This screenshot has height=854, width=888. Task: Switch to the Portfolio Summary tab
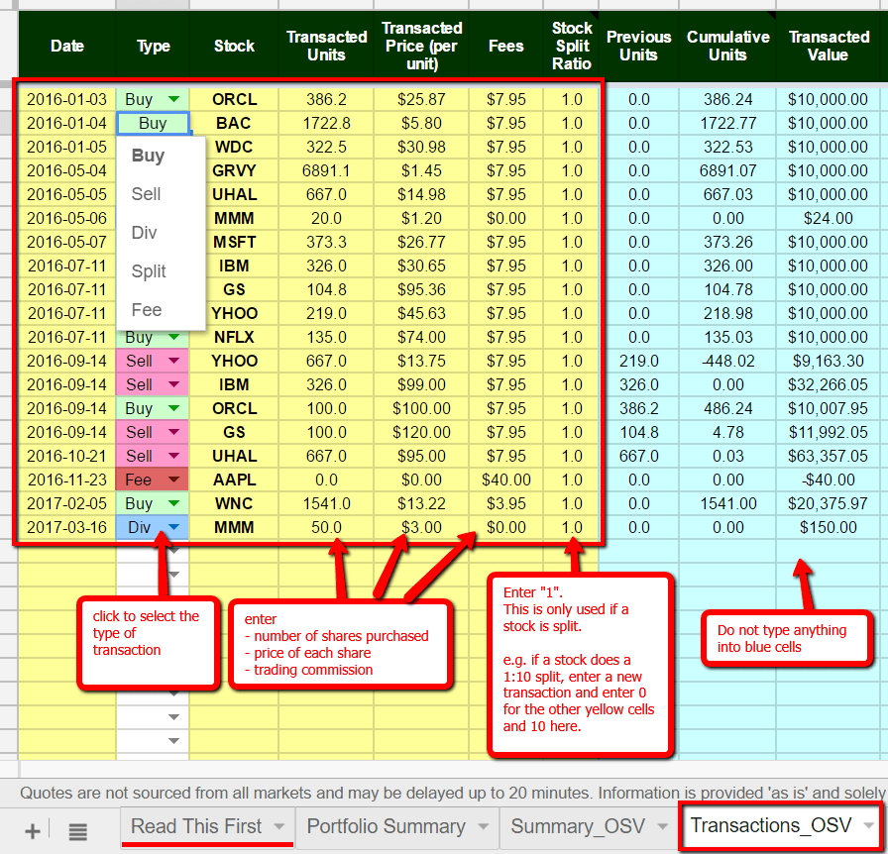click(385, 826)
